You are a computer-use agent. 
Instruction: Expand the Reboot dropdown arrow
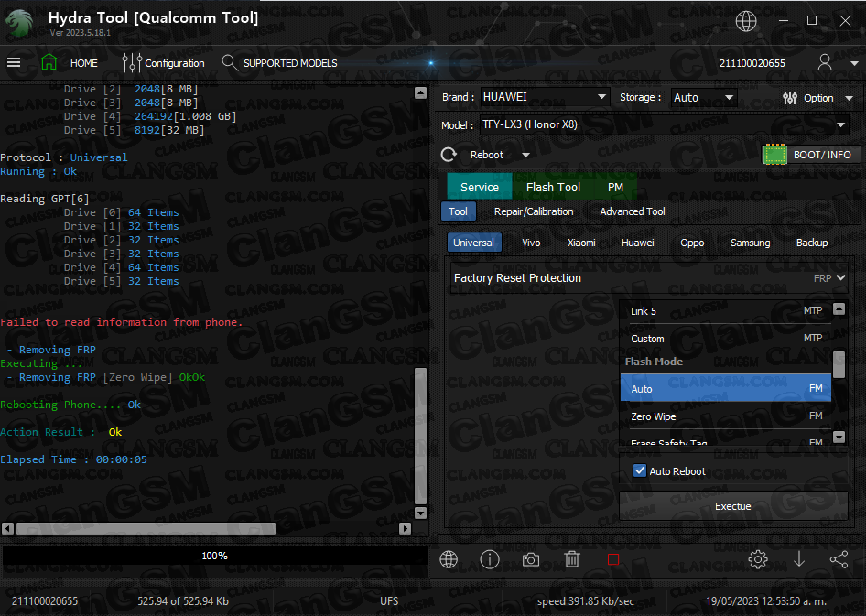(x=525, y=155)
